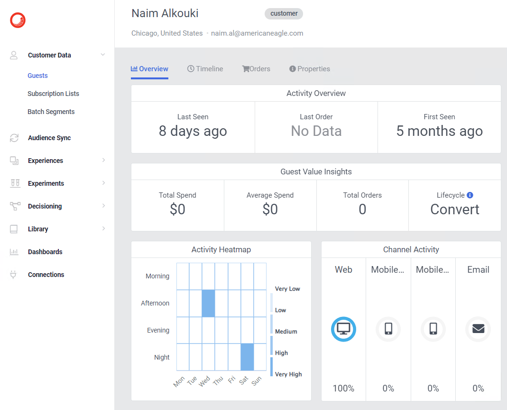Click the Average Spend label
Screen dimensions: 507x410
(x=270, y=195)
